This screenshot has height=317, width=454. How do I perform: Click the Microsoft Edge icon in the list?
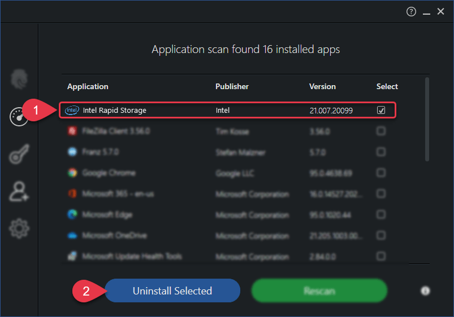pos(72,214)
